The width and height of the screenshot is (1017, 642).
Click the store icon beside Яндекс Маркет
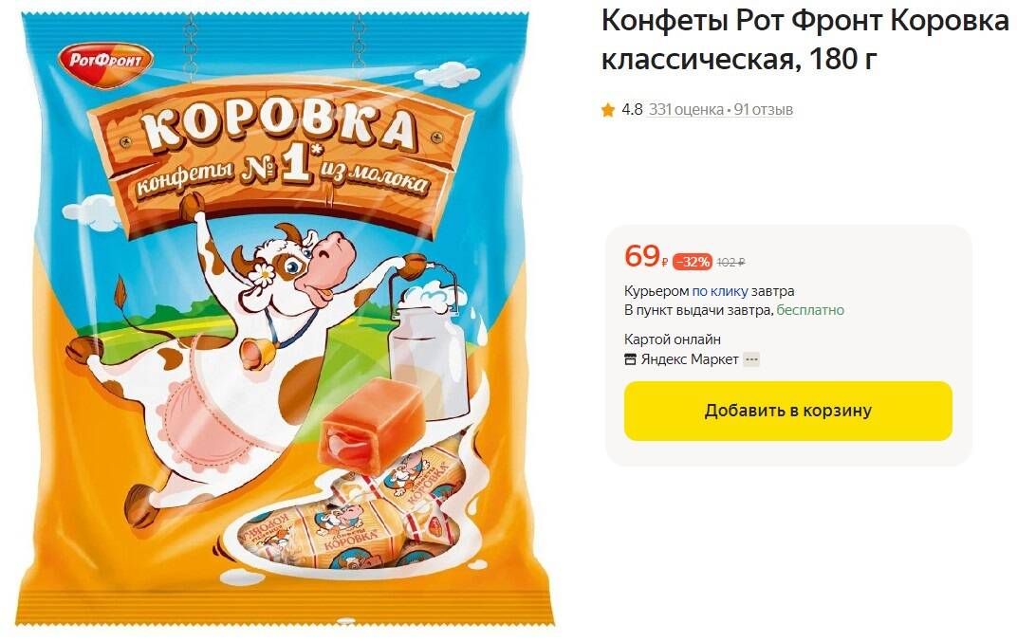click(630, 359)
